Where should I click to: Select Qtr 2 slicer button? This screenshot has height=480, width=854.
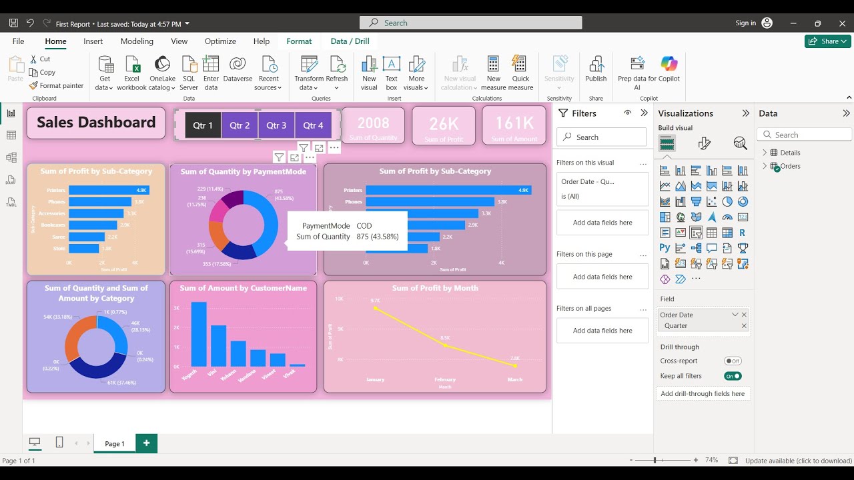(240, 125)
